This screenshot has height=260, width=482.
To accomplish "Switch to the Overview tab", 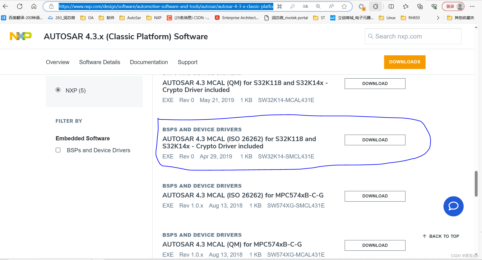I will pos(58,62).
